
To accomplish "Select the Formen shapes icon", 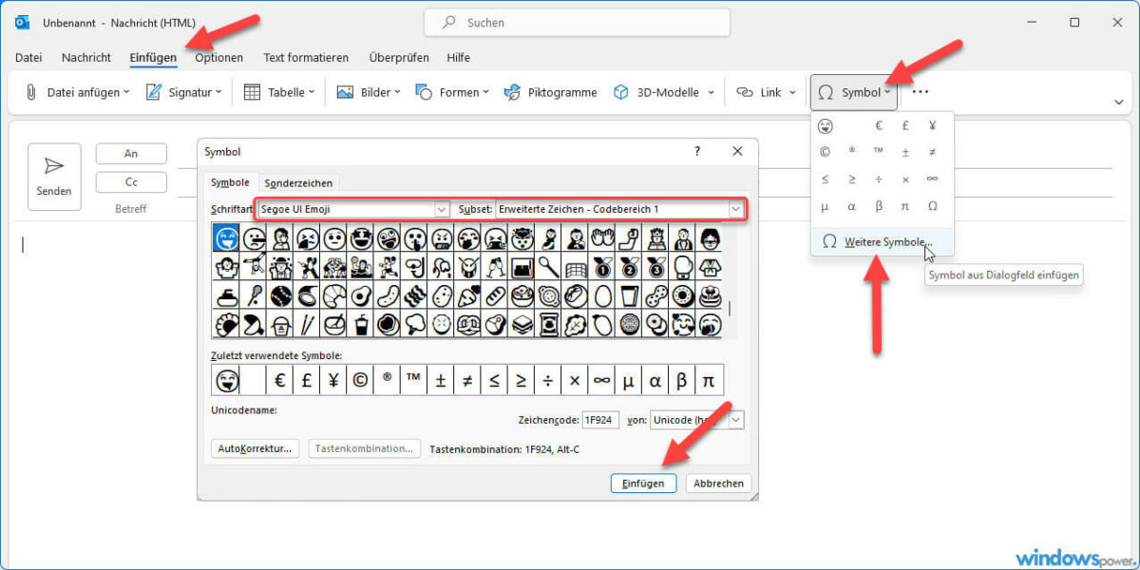I will [x=423, y=92].
